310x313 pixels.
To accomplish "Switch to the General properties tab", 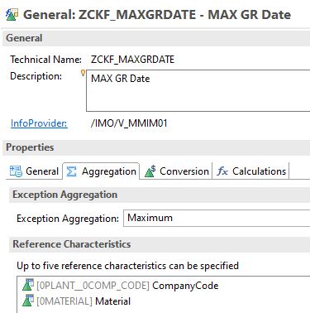I will [x=34, y=171].
